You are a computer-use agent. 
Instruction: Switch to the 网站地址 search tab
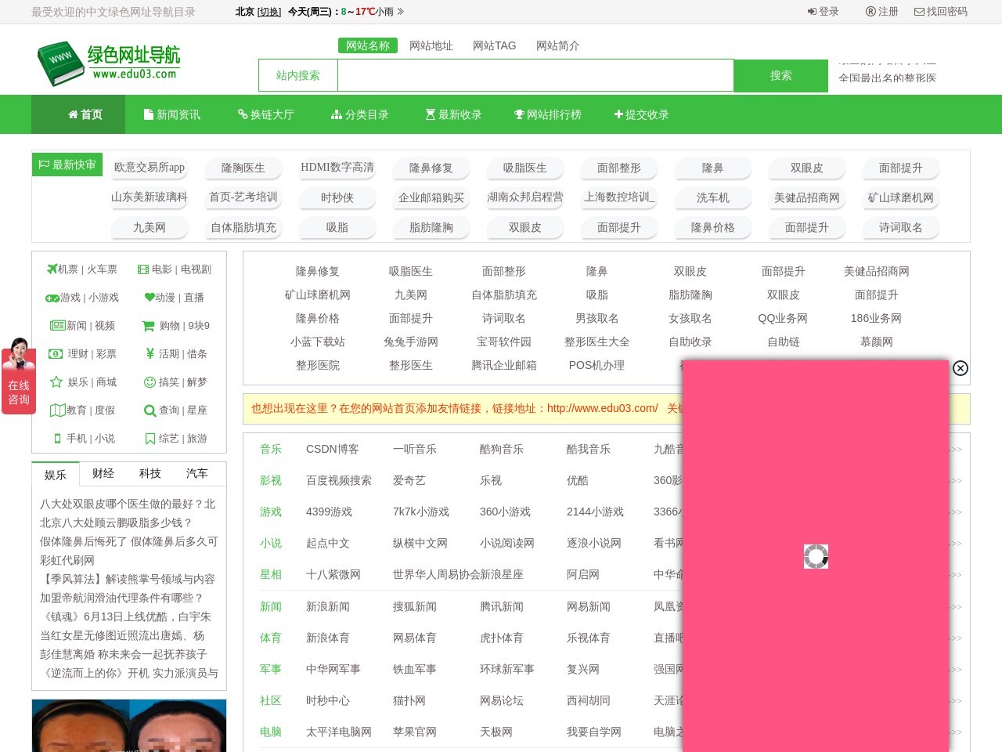point(430,45)
